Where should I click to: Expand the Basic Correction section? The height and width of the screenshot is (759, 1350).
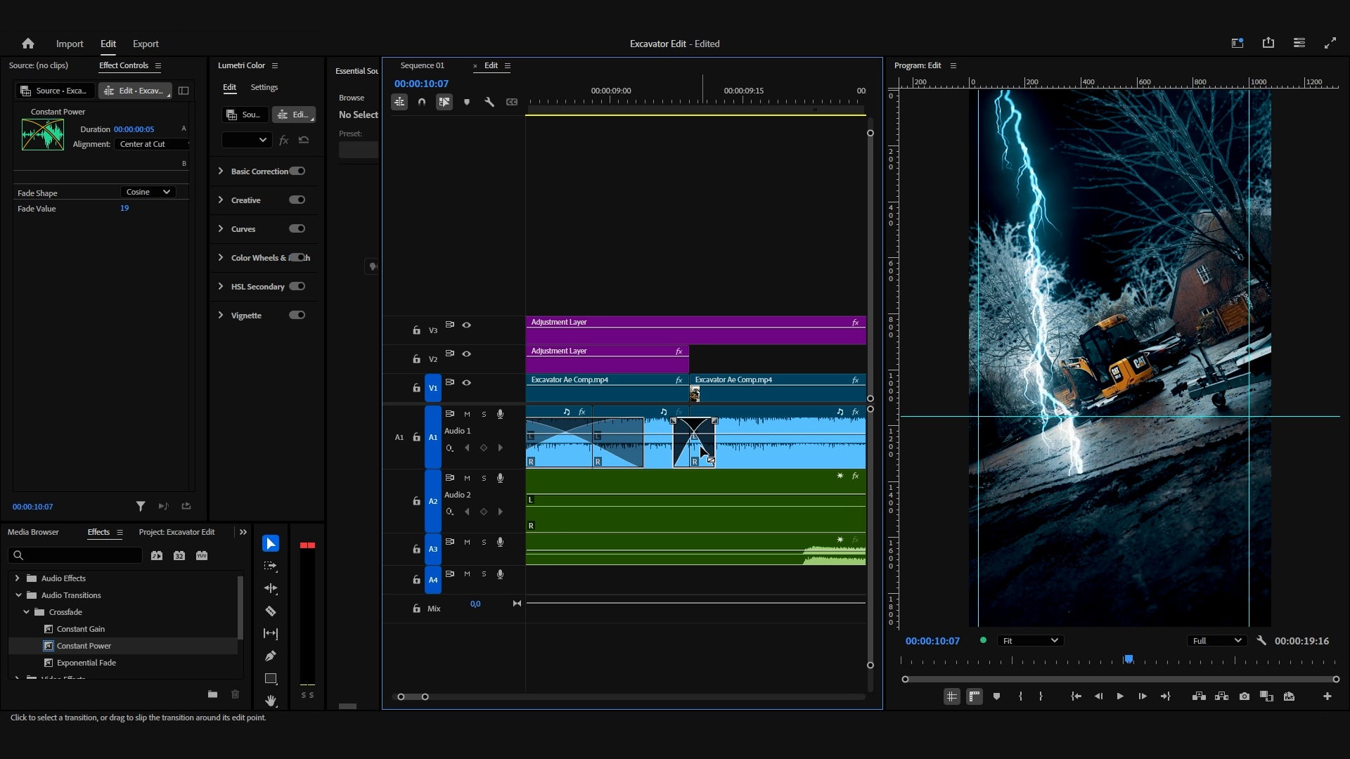point(221,171)
